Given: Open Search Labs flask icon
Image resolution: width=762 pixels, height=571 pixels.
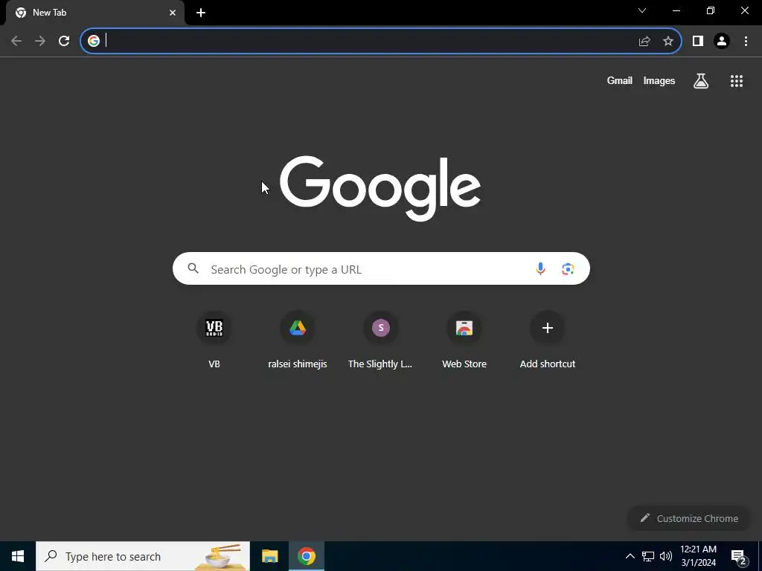Looking at the screenshot, I should [x=701, y=80].
